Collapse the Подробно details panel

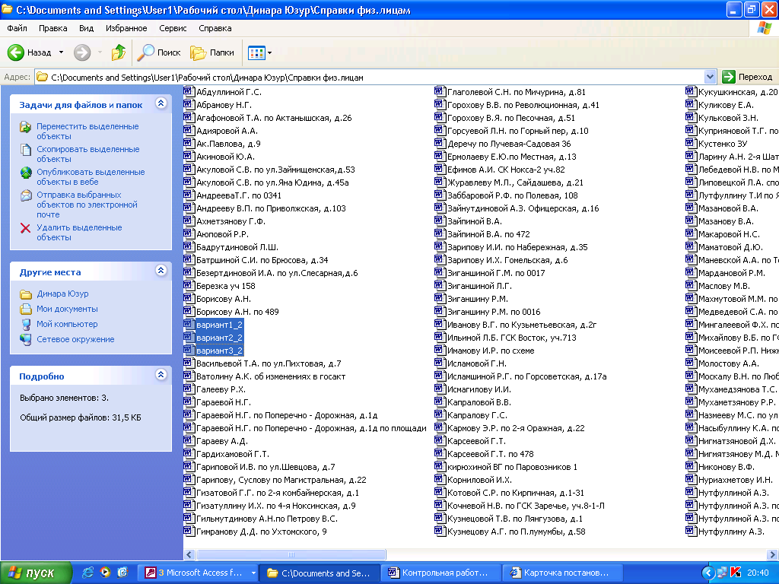[161, 375]
